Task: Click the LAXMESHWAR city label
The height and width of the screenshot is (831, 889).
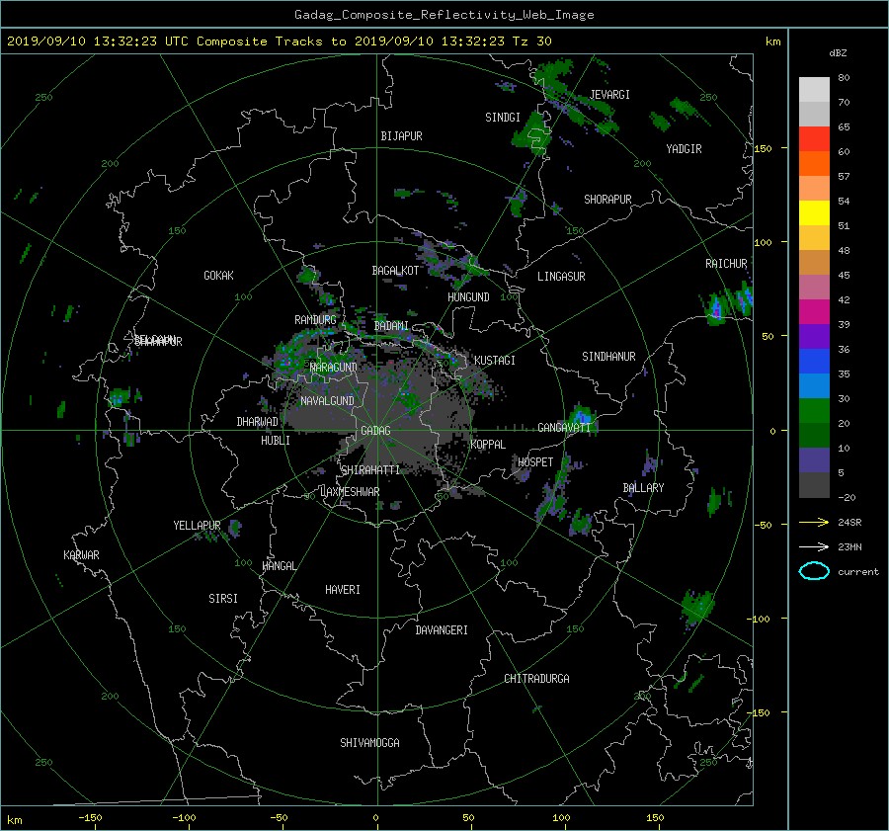Action: [x=350, y=492]
